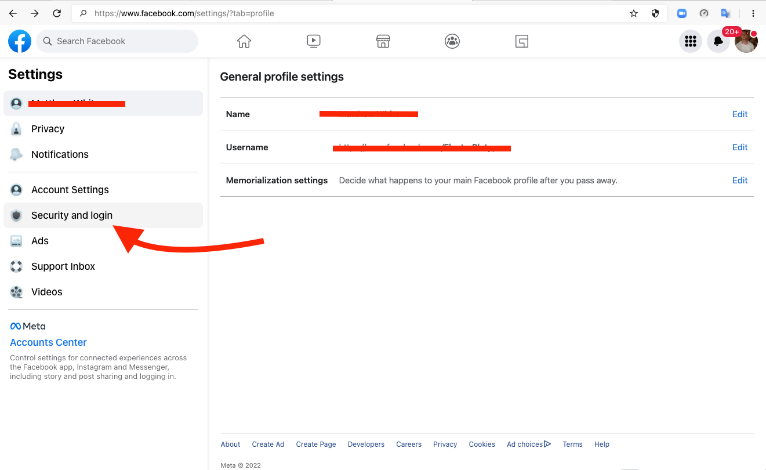Open the Privacy settings item
Image resolution: width=766 pixels, height=470 pixels.
point(48,129)
